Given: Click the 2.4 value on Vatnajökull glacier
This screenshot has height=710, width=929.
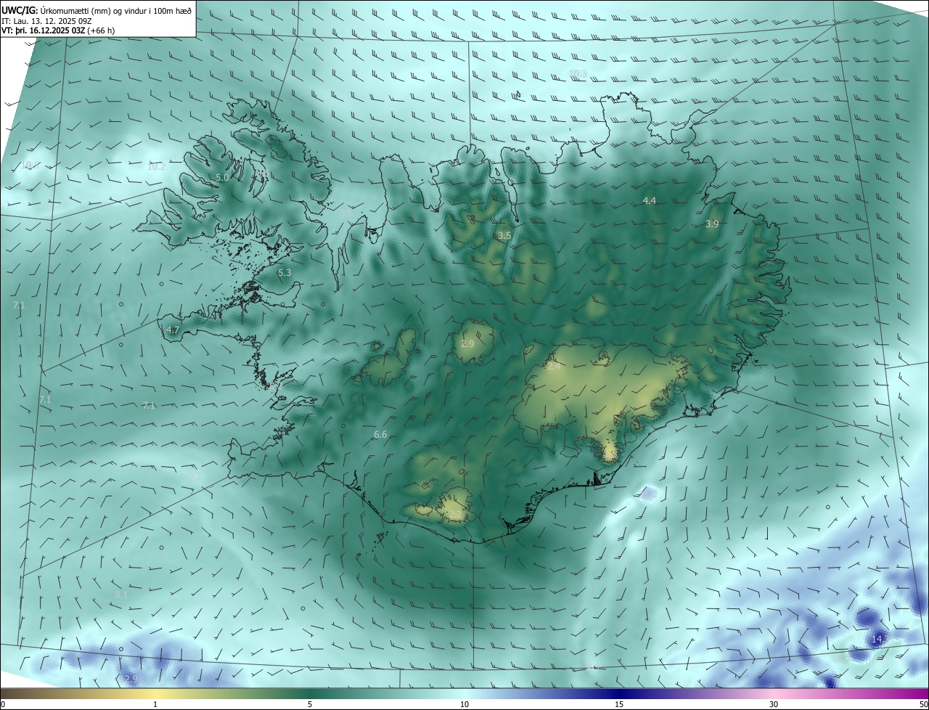Looking at the screenshot, I should tap(554, 367).
